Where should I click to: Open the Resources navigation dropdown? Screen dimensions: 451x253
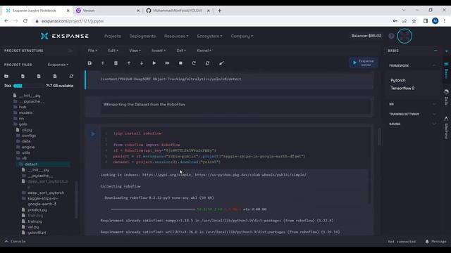pos(176,36)
